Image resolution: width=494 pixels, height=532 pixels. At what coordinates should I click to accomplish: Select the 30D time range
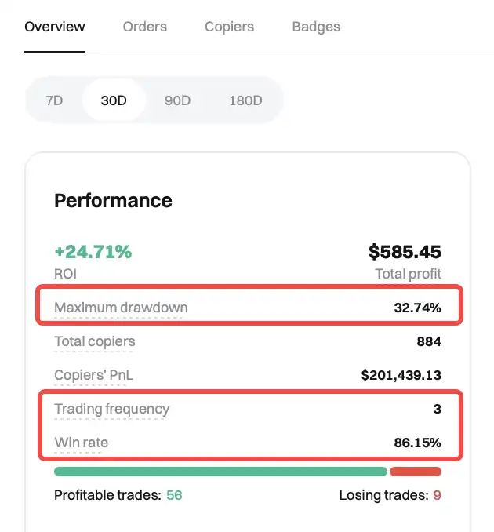pyautogui.click(x=114, y=100)
